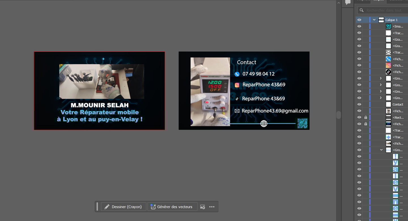Select the "!" letter thumbnail row
Image resolution: width=408 pixels, height=221 pixels.
pos(396,156)
